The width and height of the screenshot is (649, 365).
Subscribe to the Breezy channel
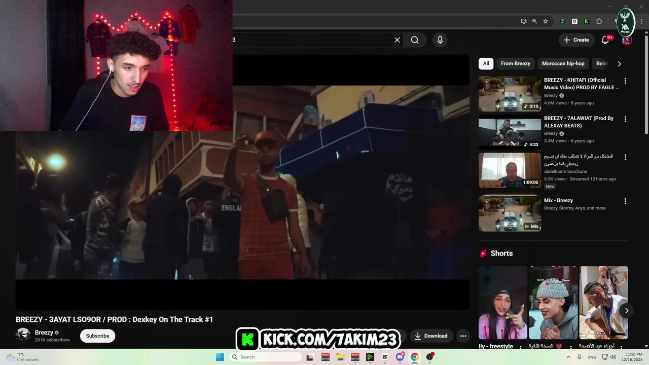pos(97,336)
